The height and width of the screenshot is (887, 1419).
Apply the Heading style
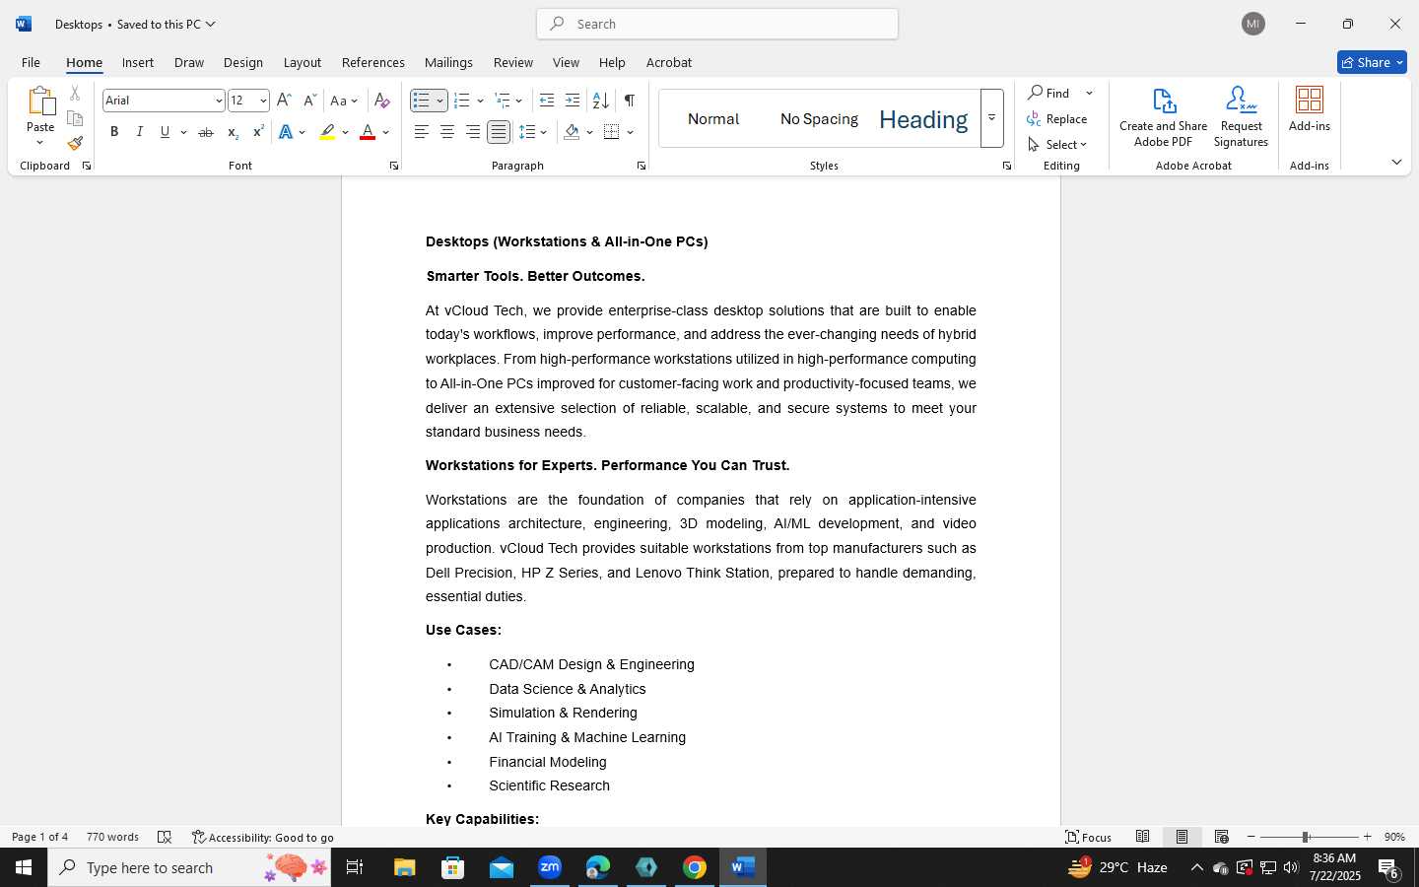923,119
